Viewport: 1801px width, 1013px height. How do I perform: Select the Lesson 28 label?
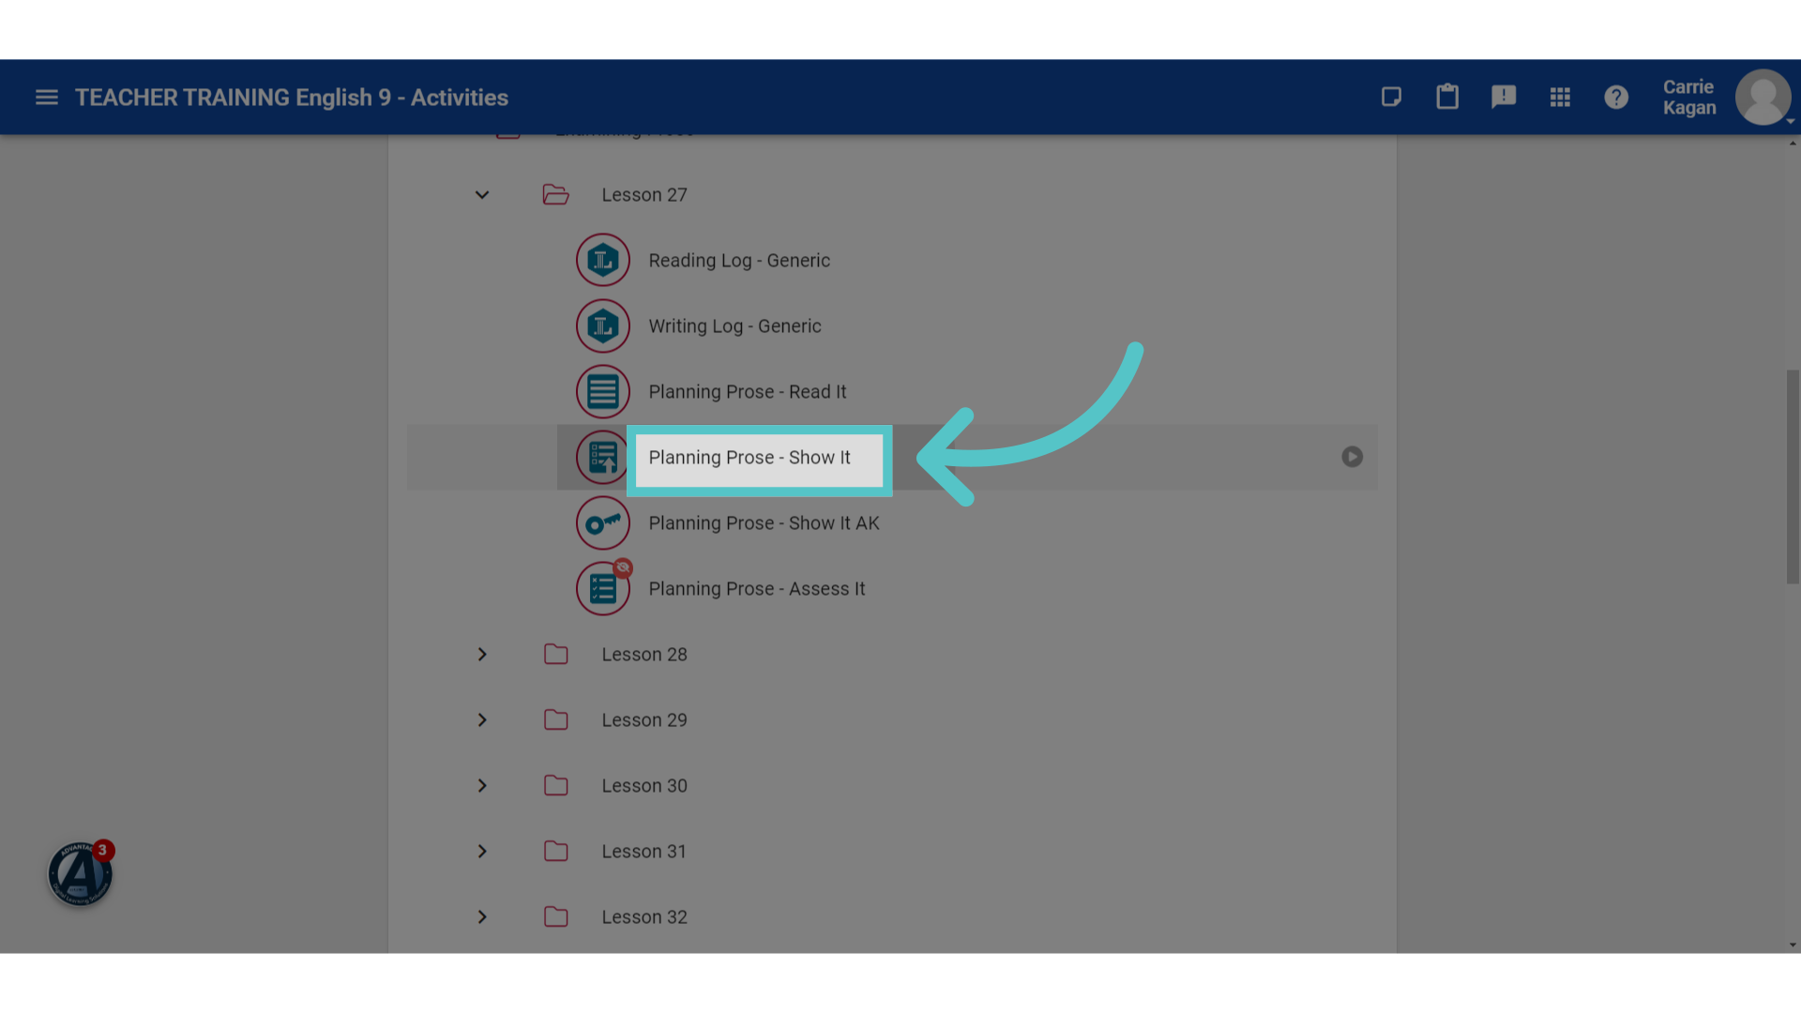pos(644,655)
